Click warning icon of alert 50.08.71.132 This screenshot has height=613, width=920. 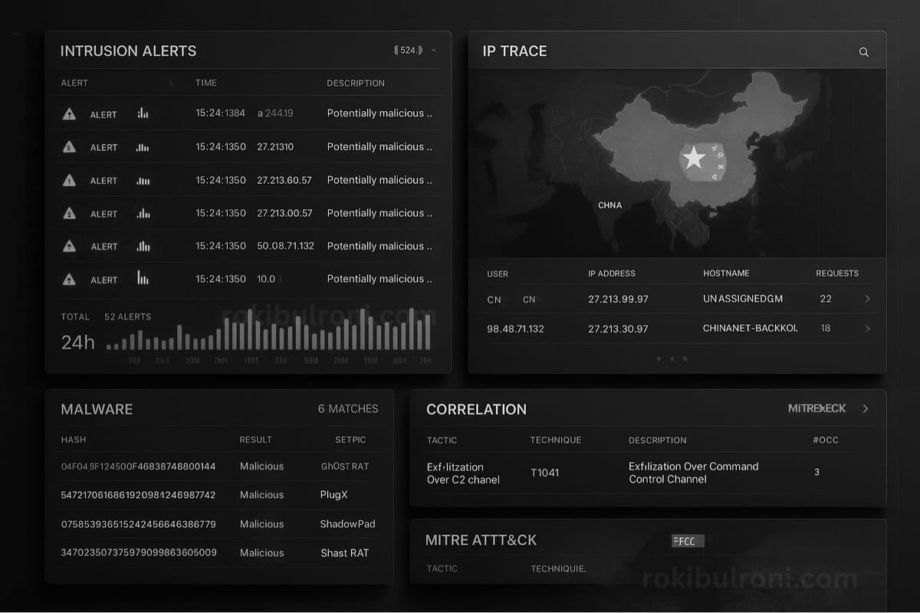point(69,246)
